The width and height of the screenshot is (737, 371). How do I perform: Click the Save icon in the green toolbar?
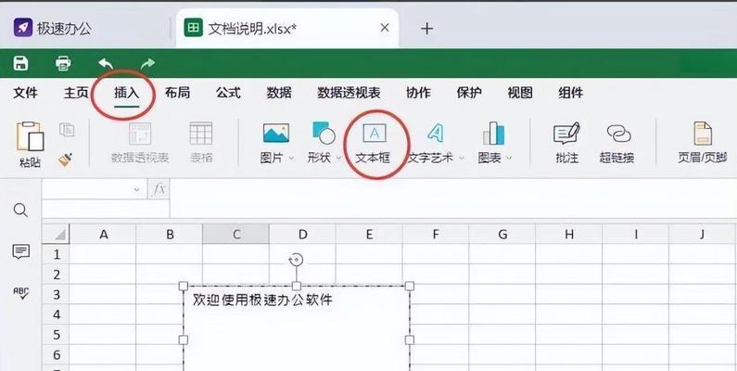(x=20, y=63)
